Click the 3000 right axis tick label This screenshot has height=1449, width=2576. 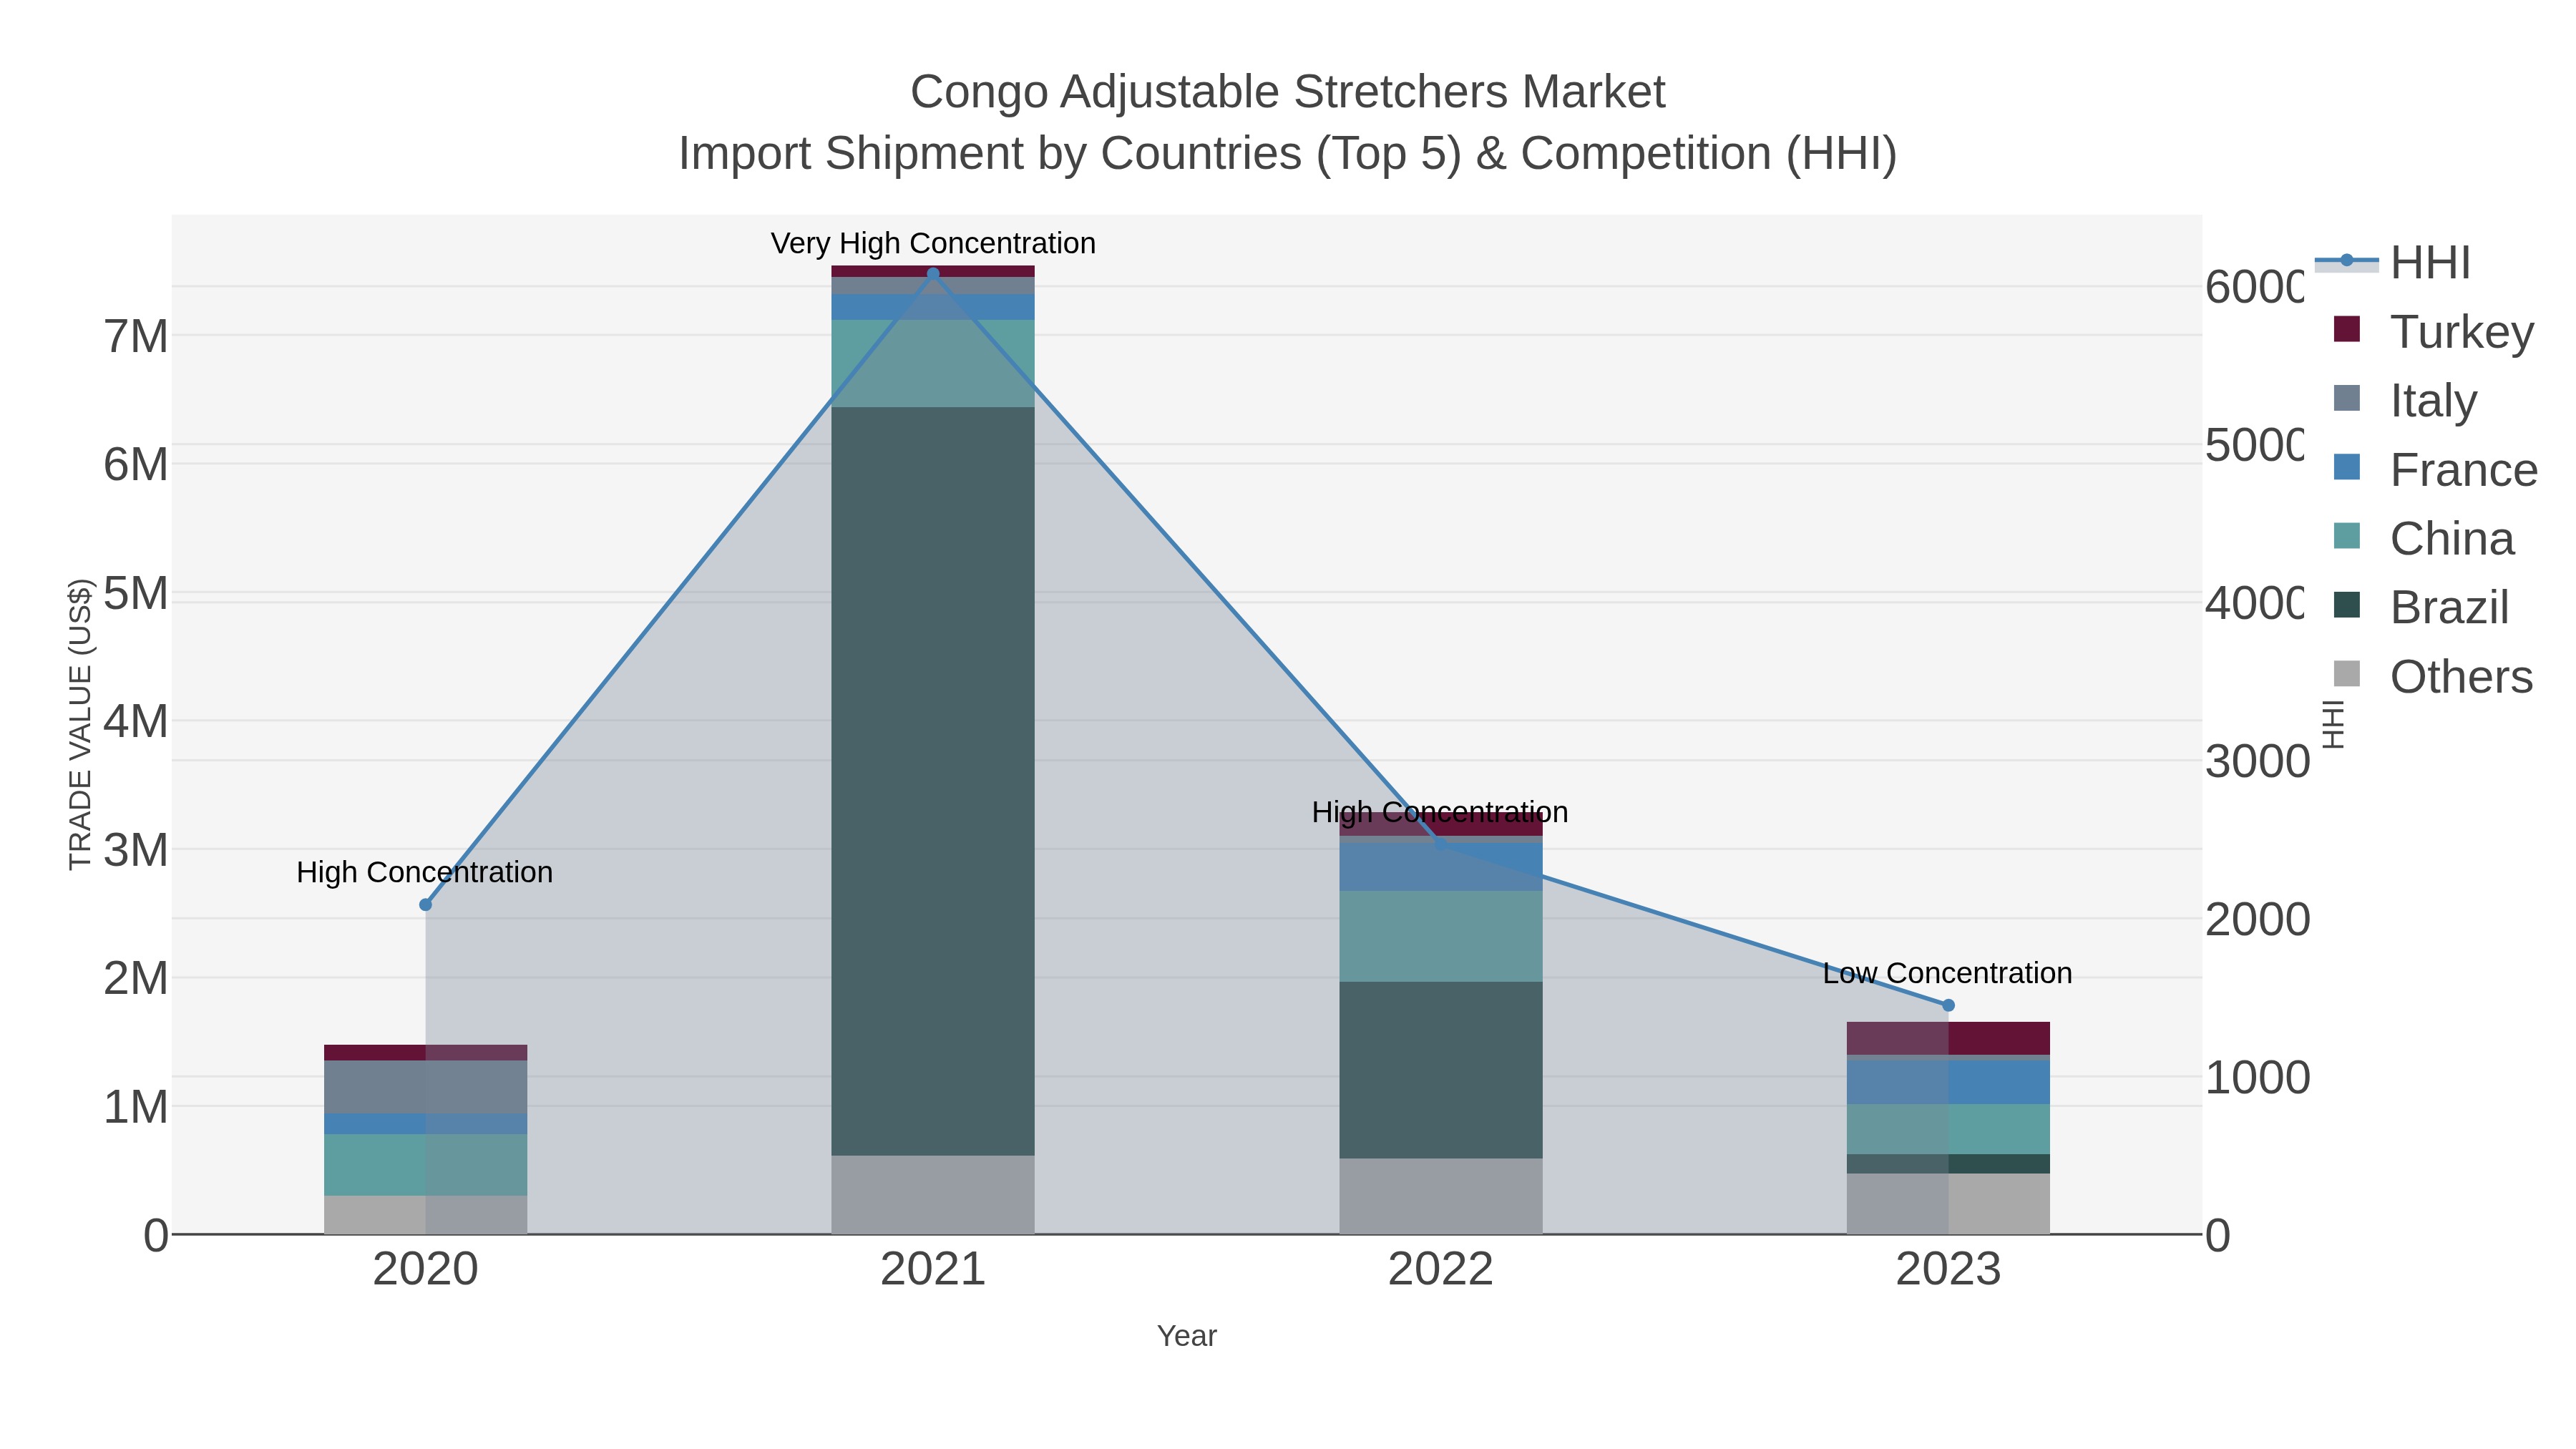2258,762
